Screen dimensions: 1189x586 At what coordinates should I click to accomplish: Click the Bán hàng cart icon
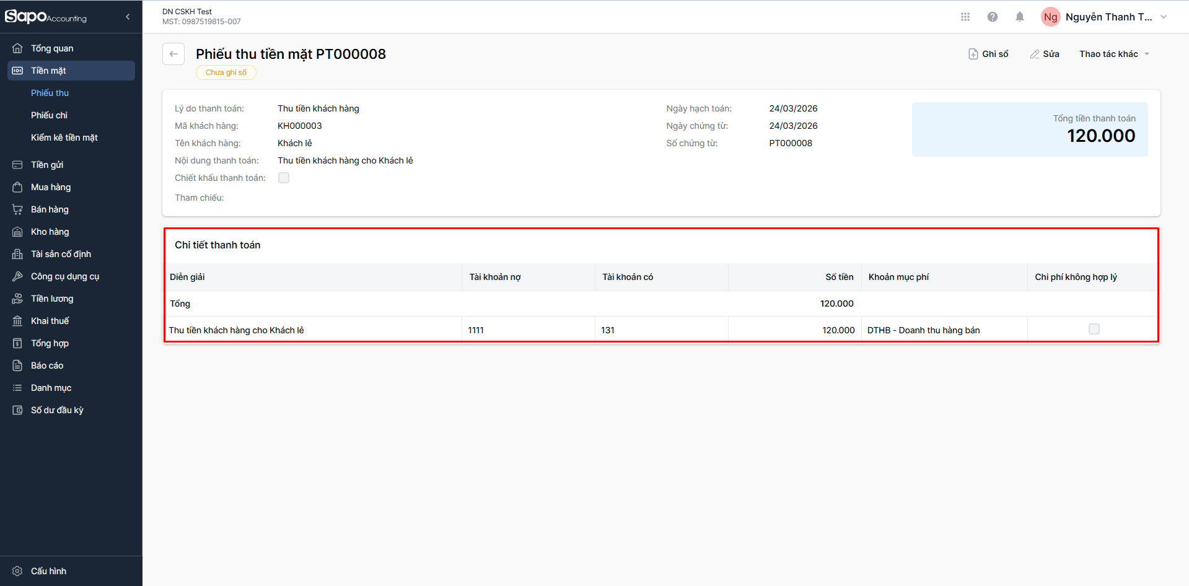[x=17, y=209]
